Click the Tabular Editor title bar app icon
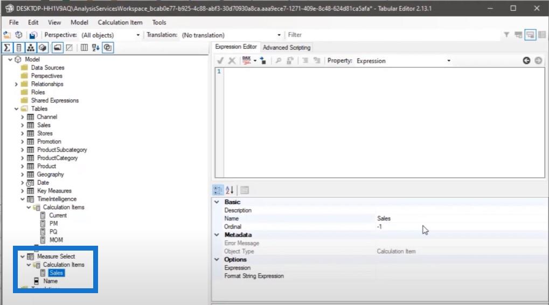 click(x=9, y=8)
